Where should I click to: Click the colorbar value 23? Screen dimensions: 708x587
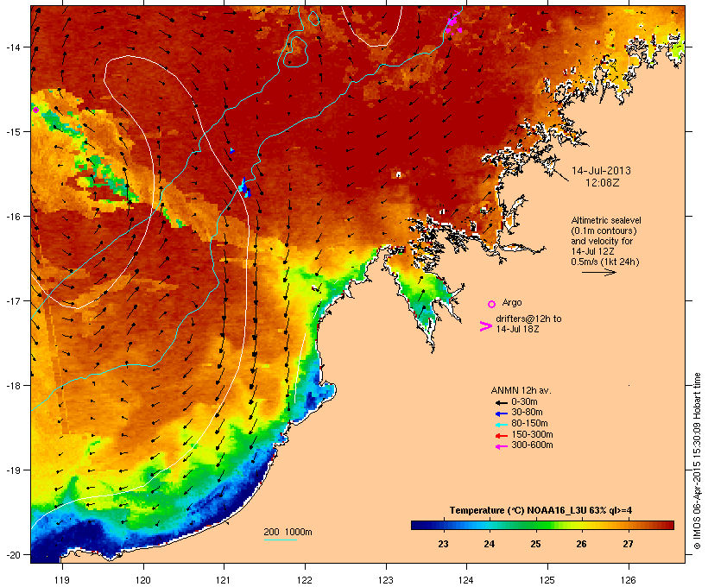444,544
